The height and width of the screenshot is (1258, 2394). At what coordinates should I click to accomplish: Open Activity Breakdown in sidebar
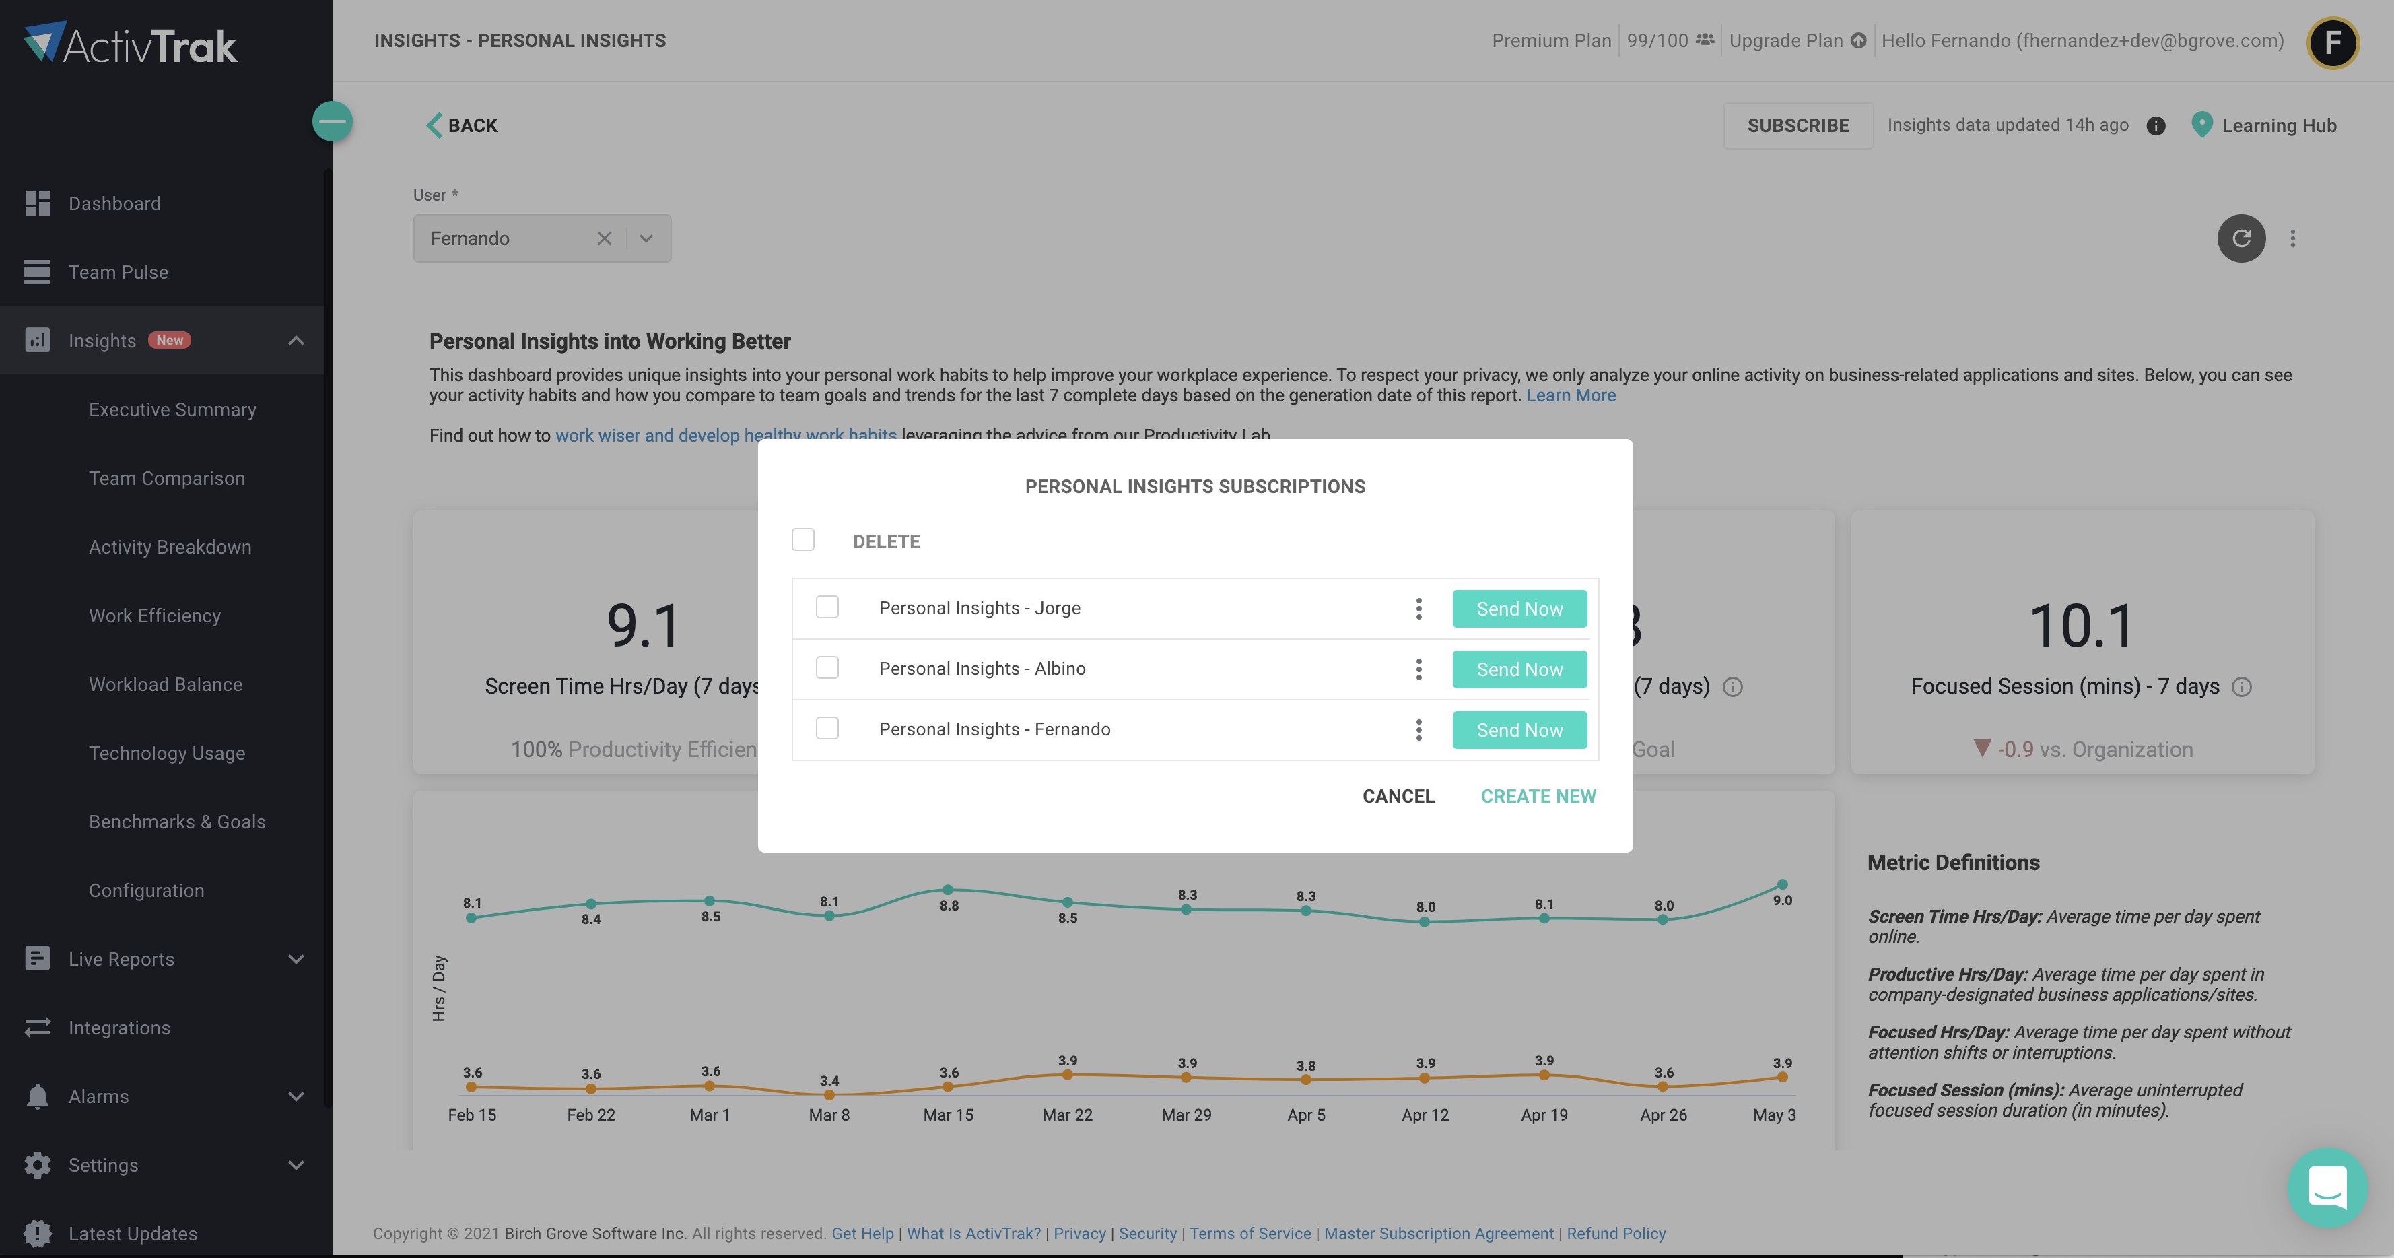click(x=170, y=547)
